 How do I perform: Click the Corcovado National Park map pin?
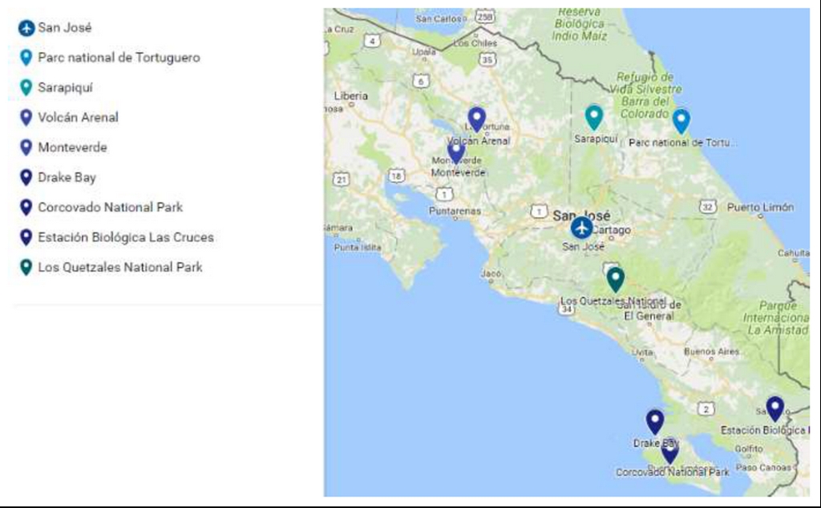[669, 450]
